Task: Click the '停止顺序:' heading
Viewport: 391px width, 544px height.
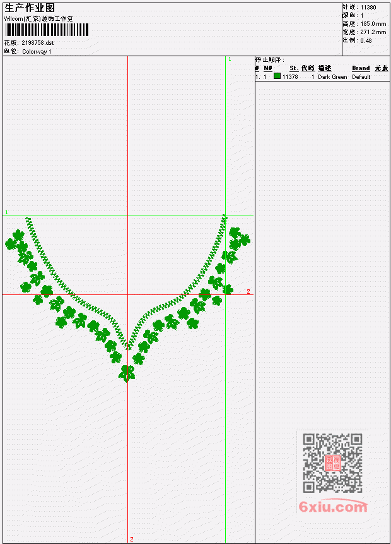Action: click(270, 59)
